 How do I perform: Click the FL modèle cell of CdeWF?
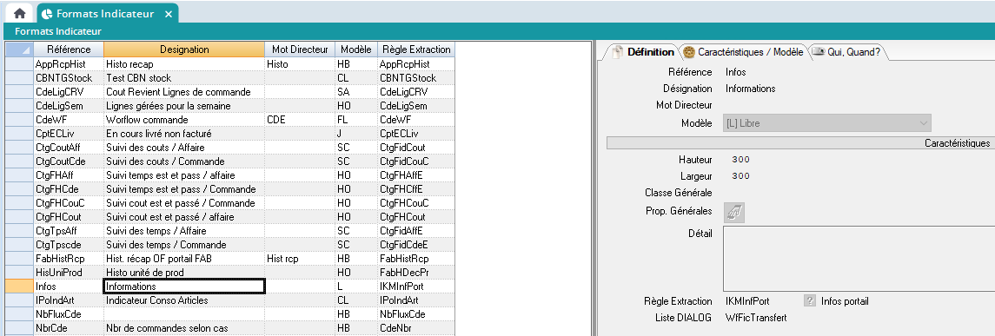[x=356, y=120]
